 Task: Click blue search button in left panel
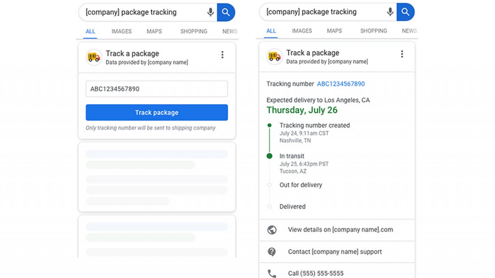[226, 12]
